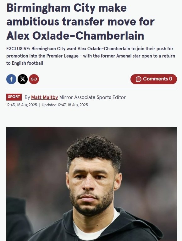Click the headline's first line 'Birmingham City make'
Viewport: 182px width, 241px height.
pos(67,8)
